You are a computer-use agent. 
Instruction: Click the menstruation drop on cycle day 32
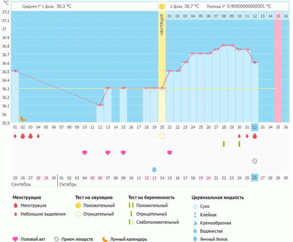point(255,136)
